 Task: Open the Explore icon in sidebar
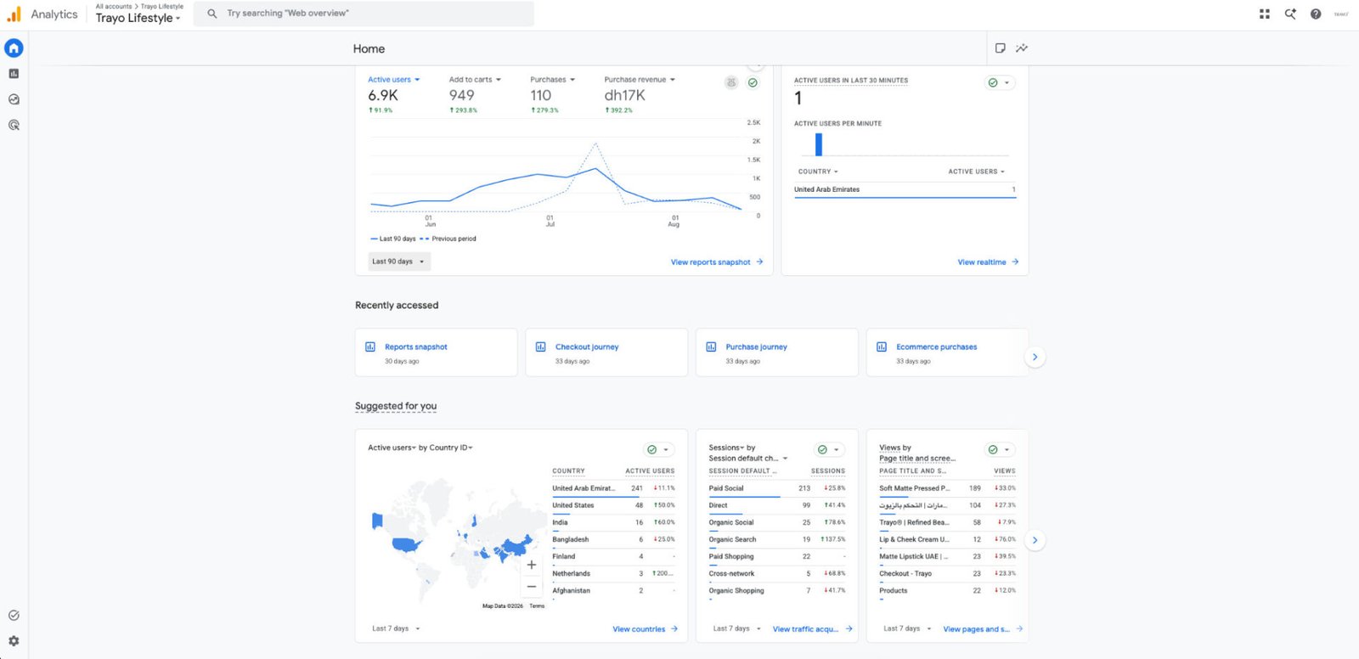(14, 99)
